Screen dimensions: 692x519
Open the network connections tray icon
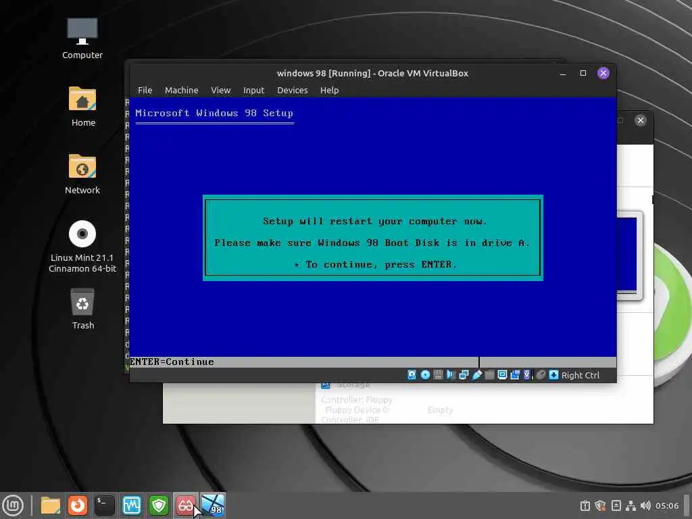631,505
